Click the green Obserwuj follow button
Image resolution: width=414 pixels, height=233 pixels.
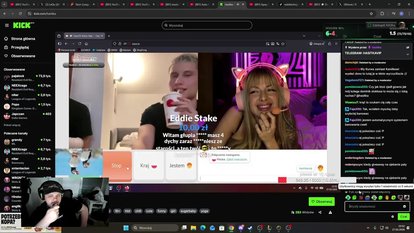(321, 202)
